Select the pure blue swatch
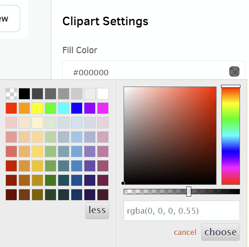The image size is (249, 247). click(77, 108)
